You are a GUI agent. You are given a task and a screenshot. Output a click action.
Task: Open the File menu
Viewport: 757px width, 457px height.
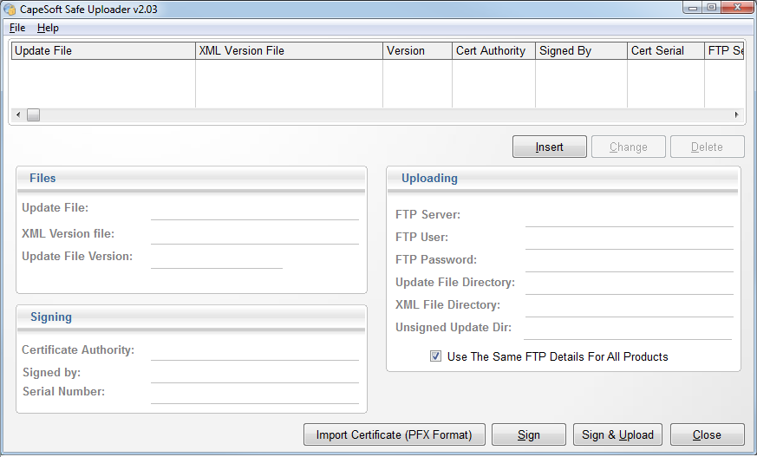pyautogui.click(x=17, y=28)
